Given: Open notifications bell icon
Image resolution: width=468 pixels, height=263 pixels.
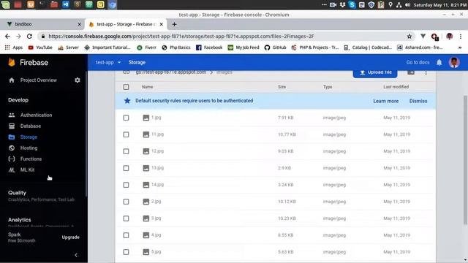Looking at the screenshot, I should click(x=439, y=62).
